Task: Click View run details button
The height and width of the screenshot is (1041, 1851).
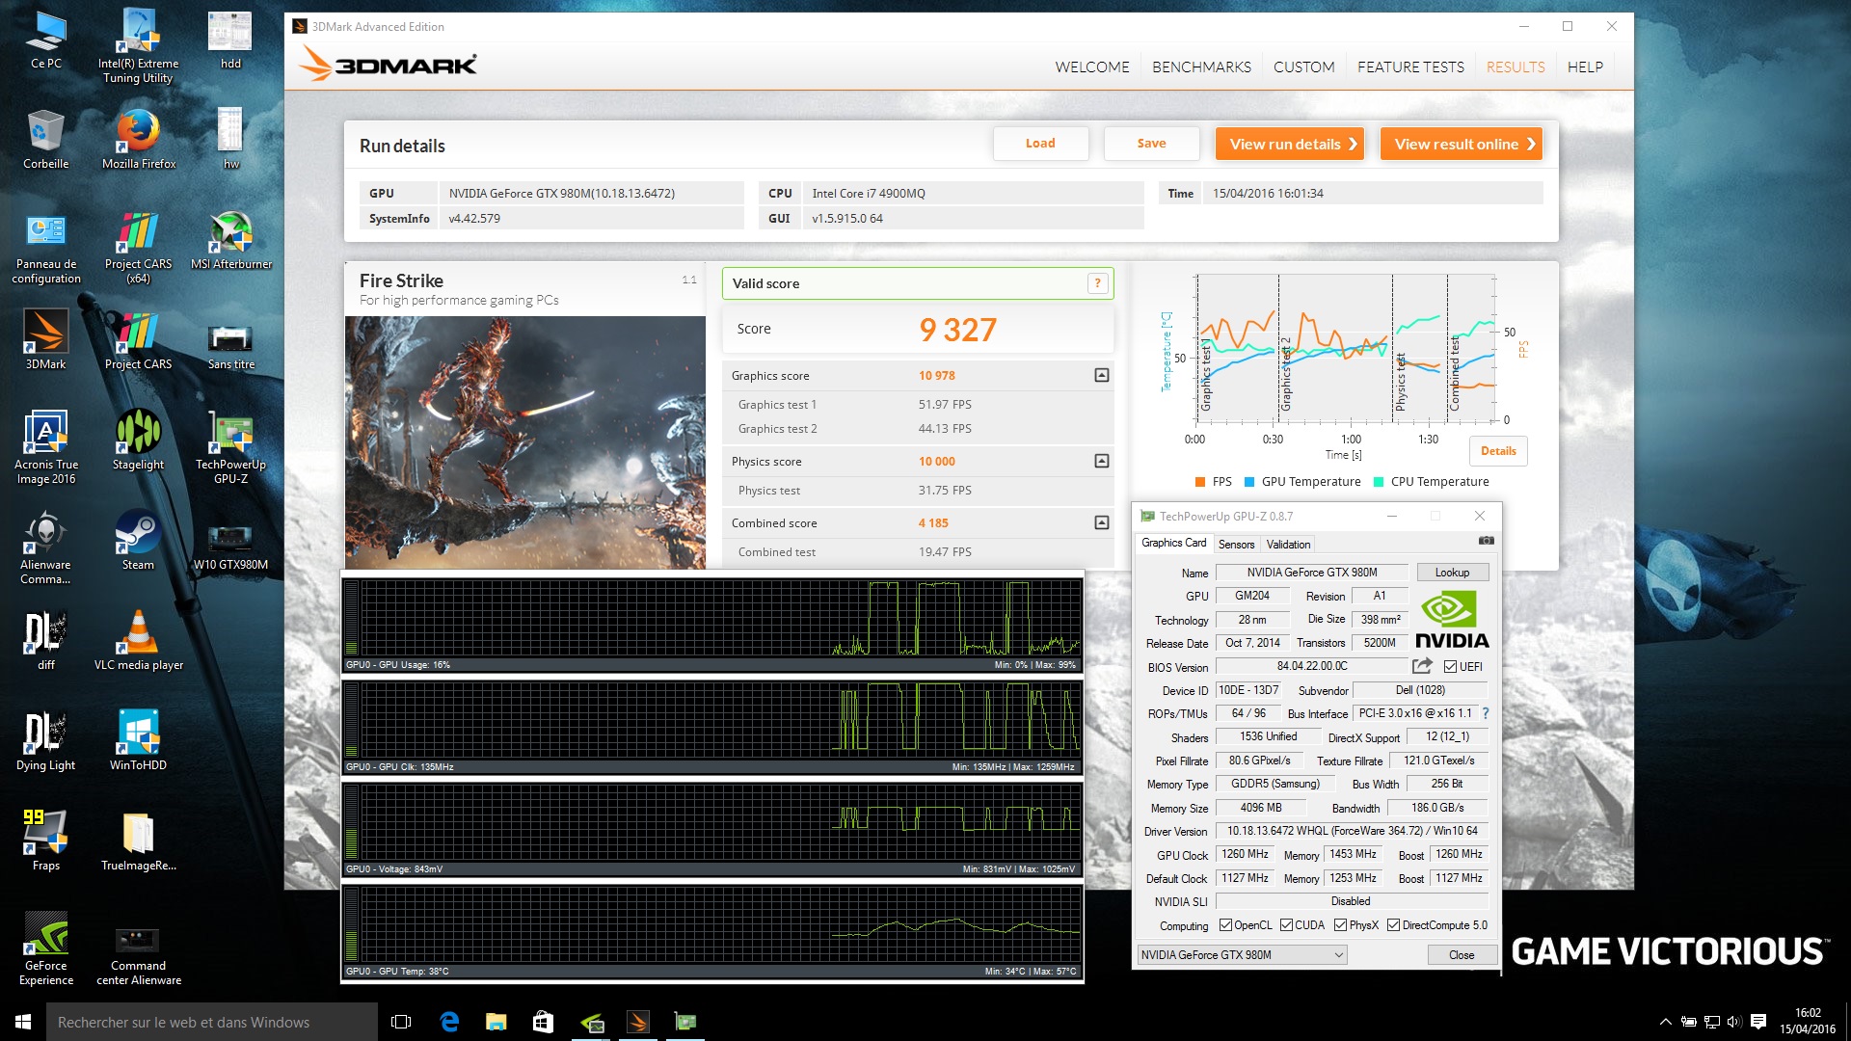Action: pos(1289,144)
